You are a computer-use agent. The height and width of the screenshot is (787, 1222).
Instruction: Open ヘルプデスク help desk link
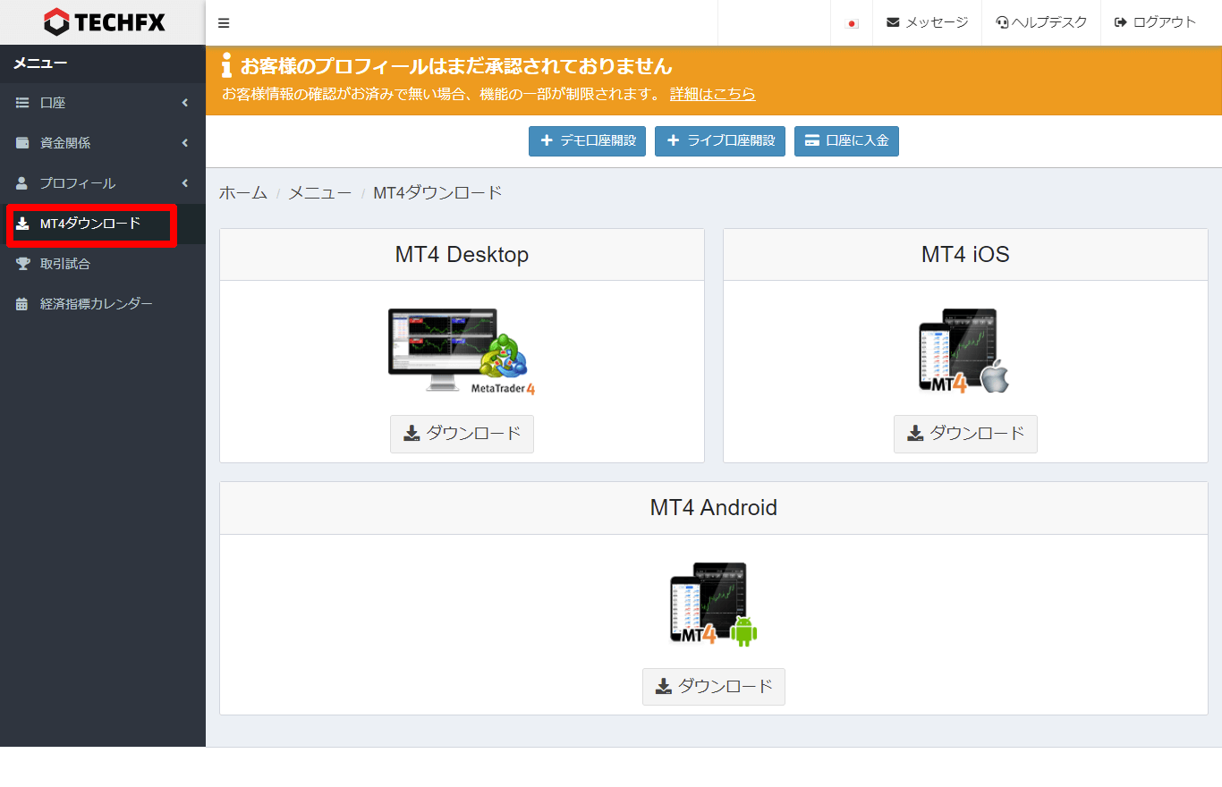click(1040, 22)
